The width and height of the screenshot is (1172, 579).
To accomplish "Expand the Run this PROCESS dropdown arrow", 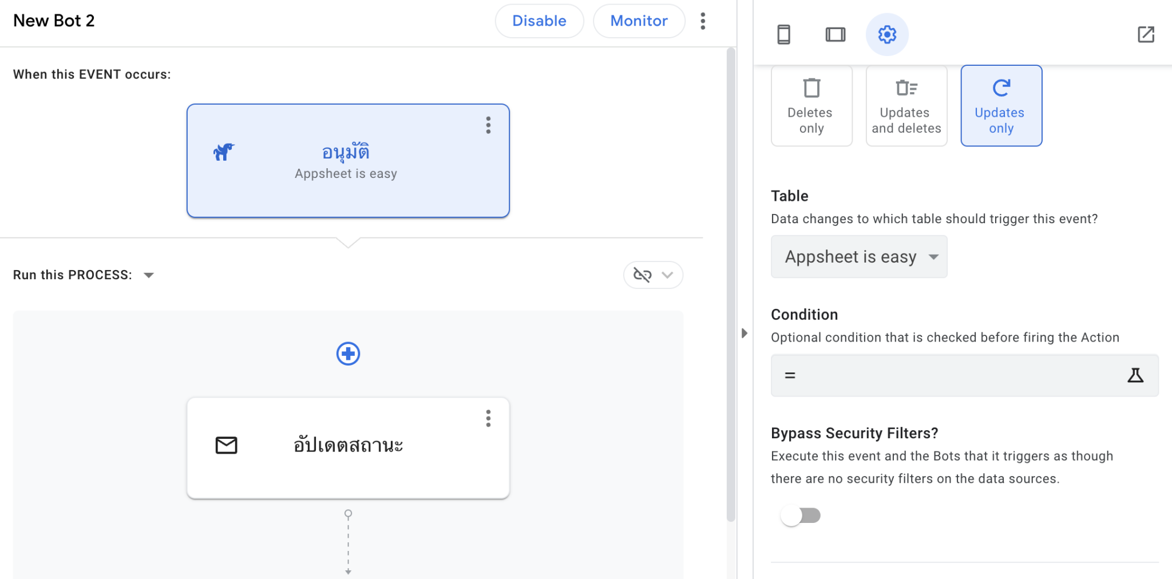I will pyautogui.click(x=148, y=275).
